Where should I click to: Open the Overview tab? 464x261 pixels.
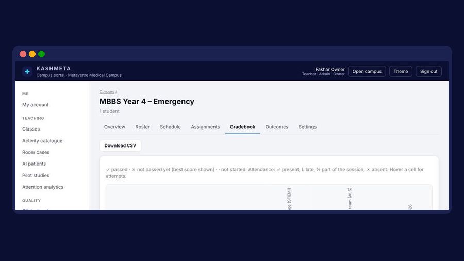(114, 127)
